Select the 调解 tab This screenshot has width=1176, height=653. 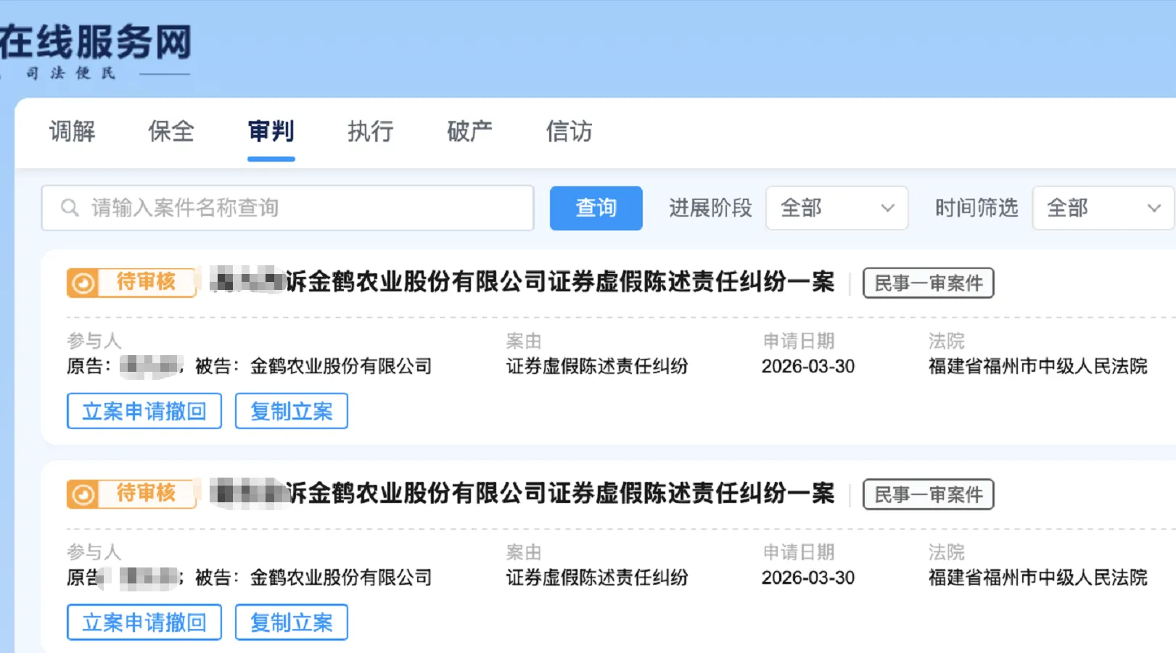pos(72,132)
